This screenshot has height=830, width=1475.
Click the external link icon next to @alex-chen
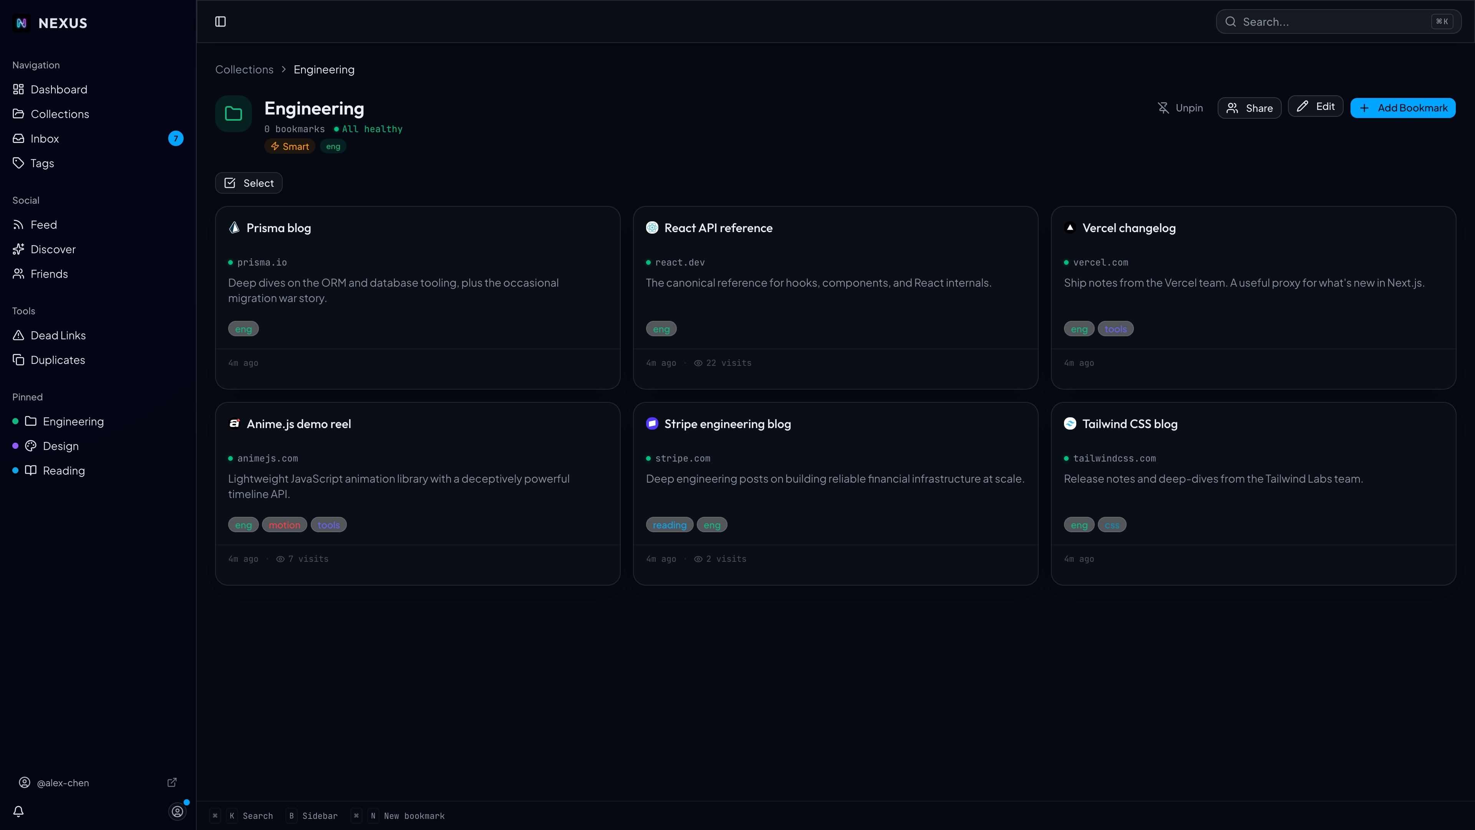coord(172,782)
